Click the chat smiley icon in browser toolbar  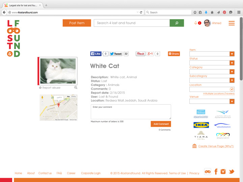231,12
